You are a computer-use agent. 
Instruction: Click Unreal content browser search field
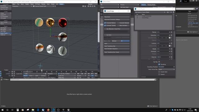point(82,80)
